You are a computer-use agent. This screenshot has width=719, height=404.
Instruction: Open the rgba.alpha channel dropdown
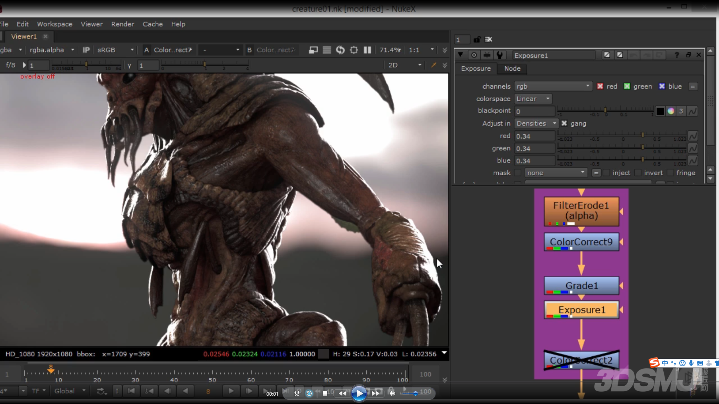52,50
